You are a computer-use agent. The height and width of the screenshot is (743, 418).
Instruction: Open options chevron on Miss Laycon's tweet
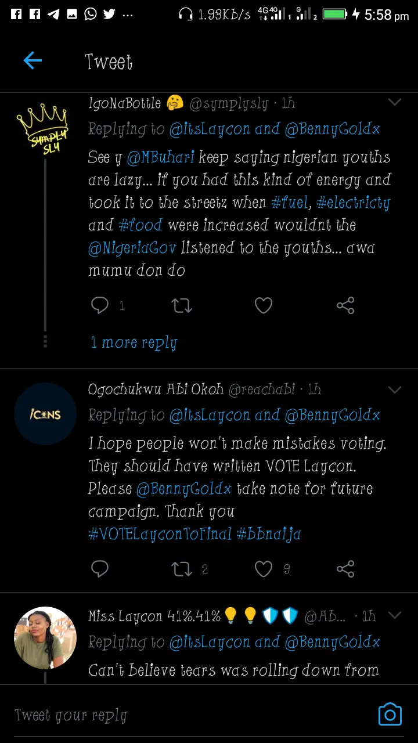point(395,615)
